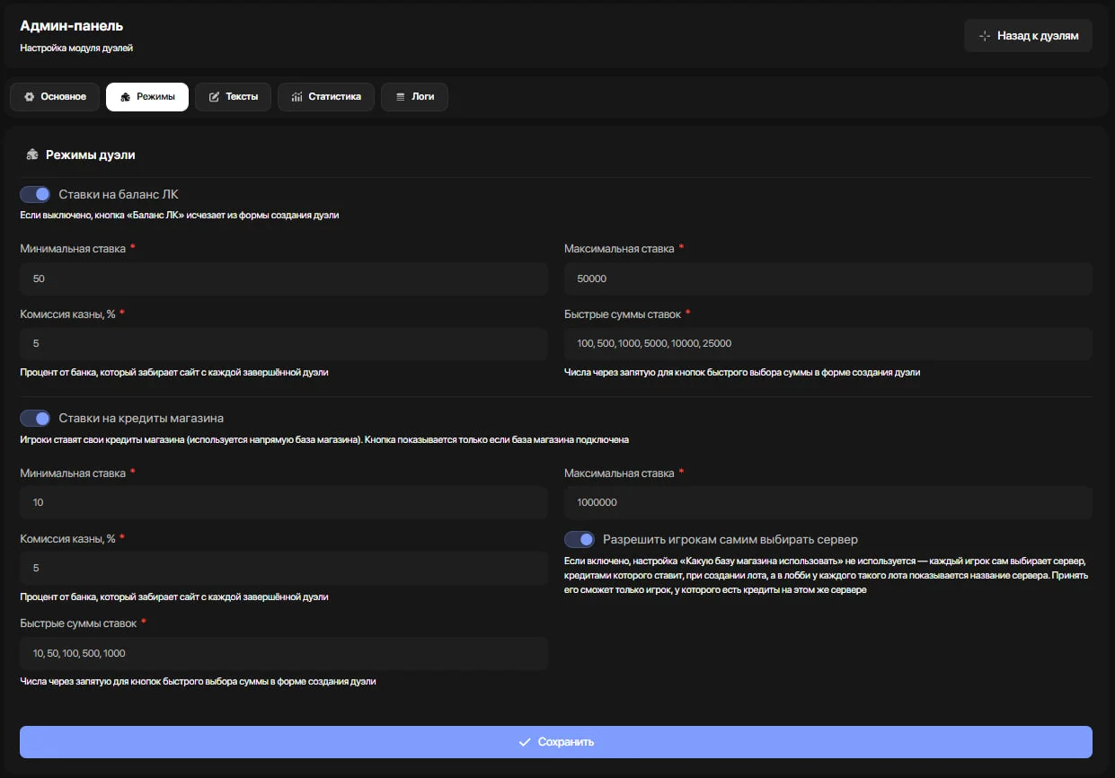
Task: Open the Основное tab
Action: click(55, 97)
